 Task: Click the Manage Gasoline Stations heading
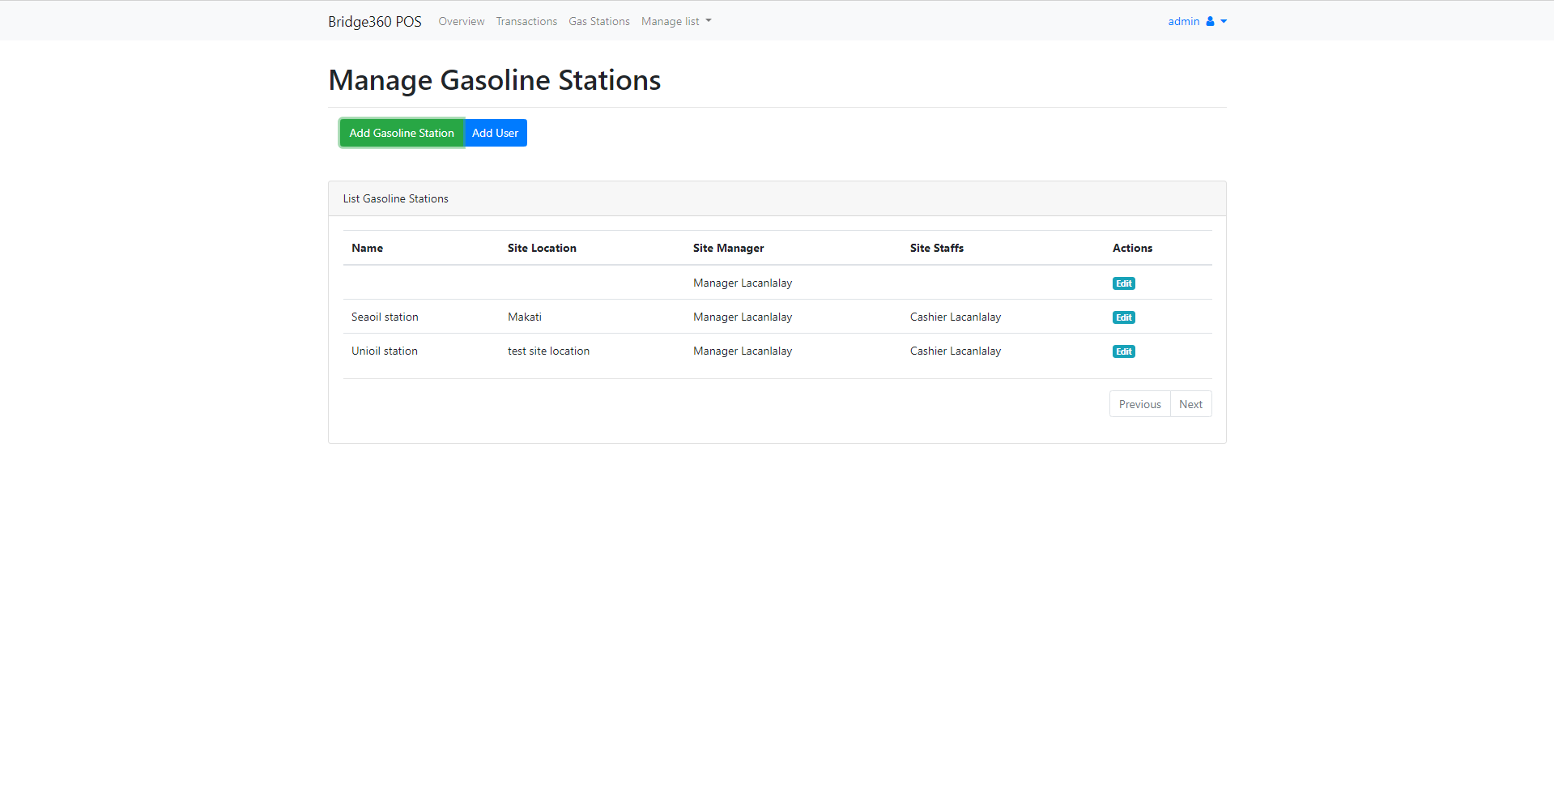[x=495, y=80]
